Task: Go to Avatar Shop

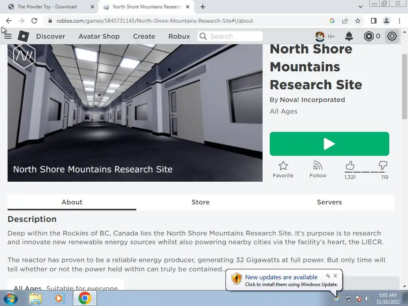Action: [x=99, y=36]
